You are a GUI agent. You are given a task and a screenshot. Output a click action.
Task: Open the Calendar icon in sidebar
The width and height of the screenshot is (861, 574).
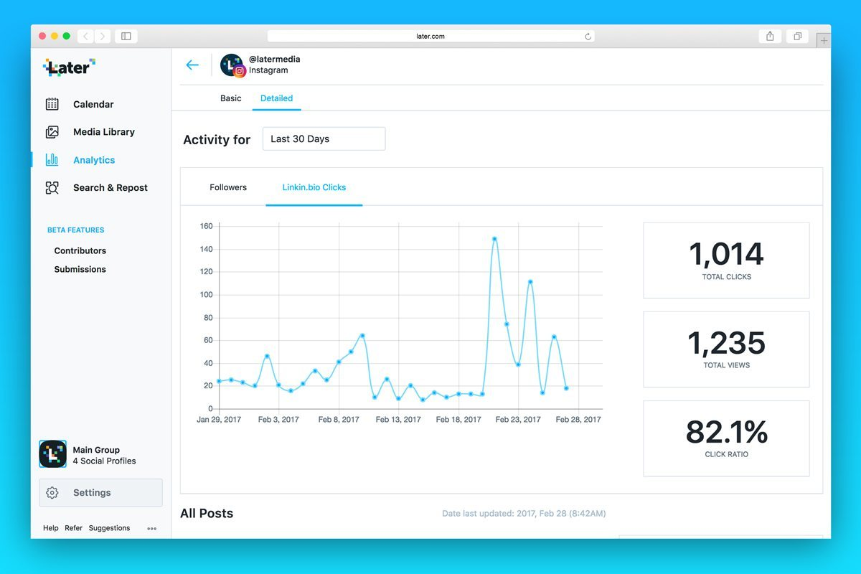pos(52,104)
